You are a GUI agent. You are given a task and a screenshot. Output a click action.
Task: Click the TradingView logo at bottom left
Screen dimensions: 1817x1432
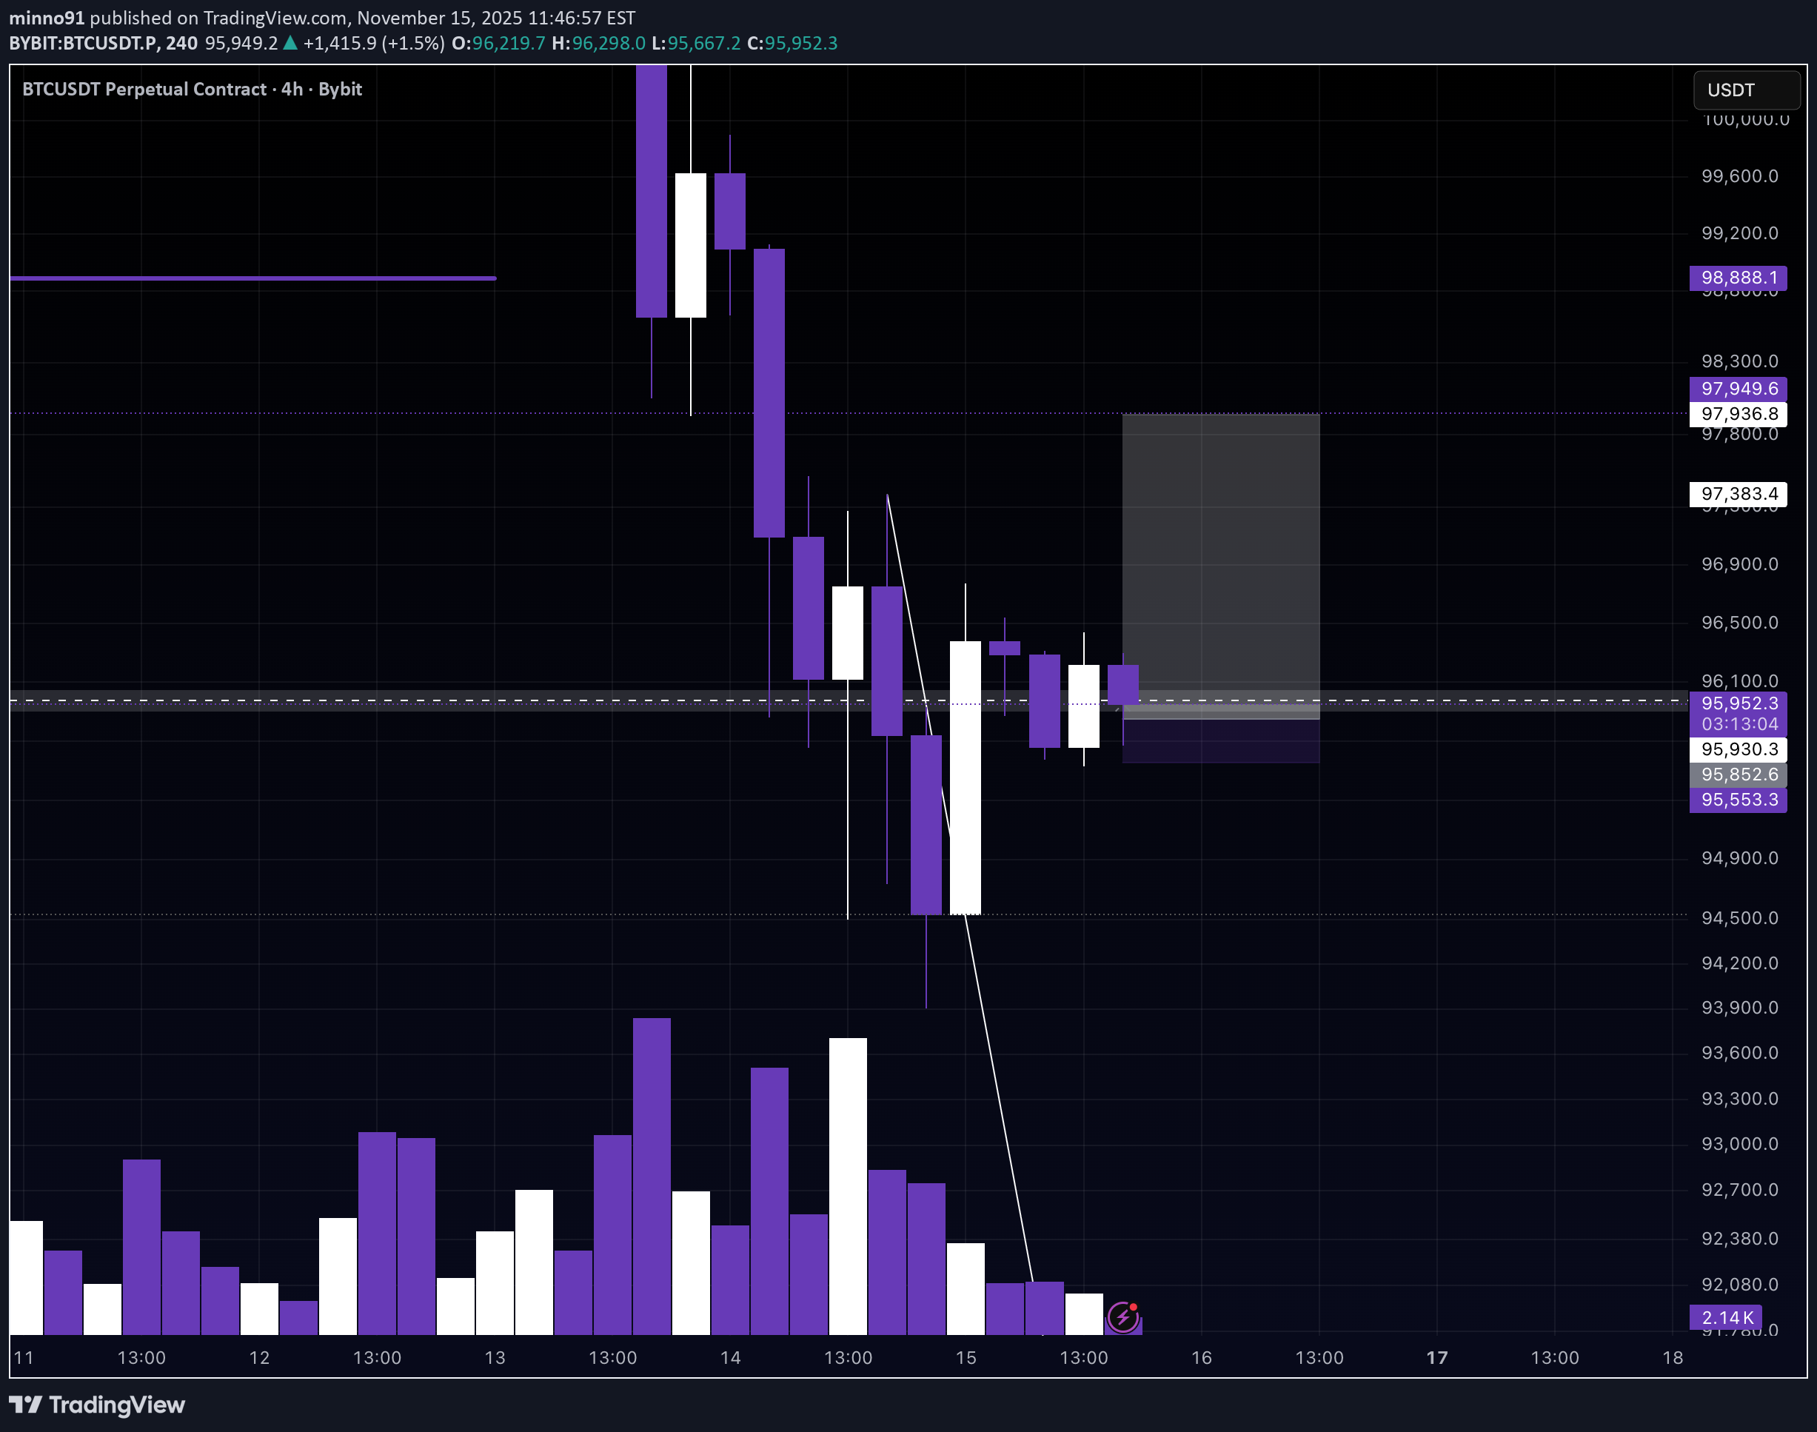point(97,1405)
